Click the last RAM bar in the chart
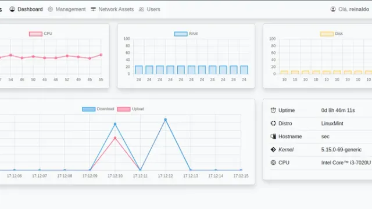The image size is (372, 209). click(x=244, y=70)
